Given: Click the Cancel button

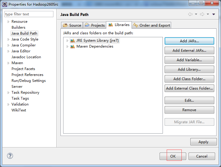Looking at the screenshot, I should coord(202,156).
